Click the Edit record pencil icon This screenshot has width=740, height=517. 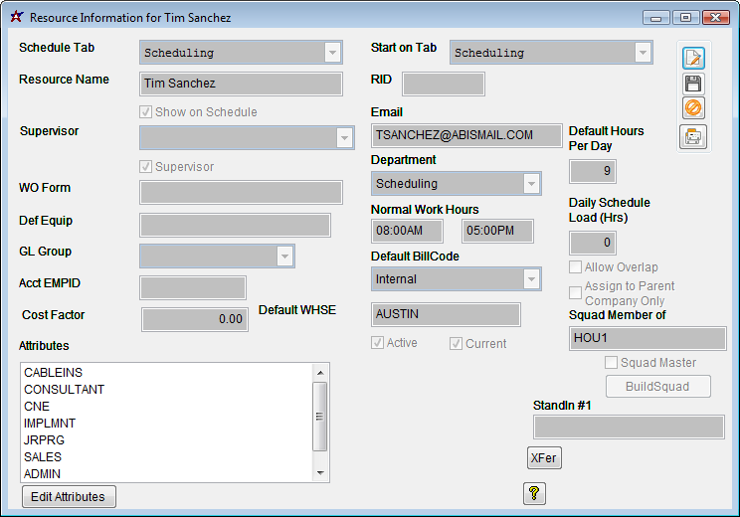pyautogui.click(x=693, y=59)
